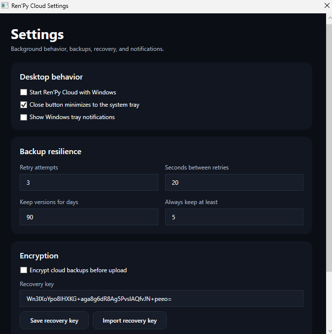Click Save recovery key button
The image size is (332, 334).
pyautogui.click(x=54, y=320)
